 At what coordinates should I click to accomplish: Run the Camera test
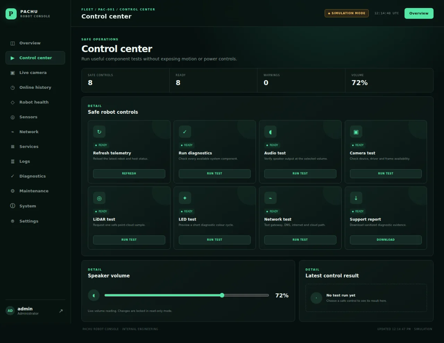coord(386,173)
